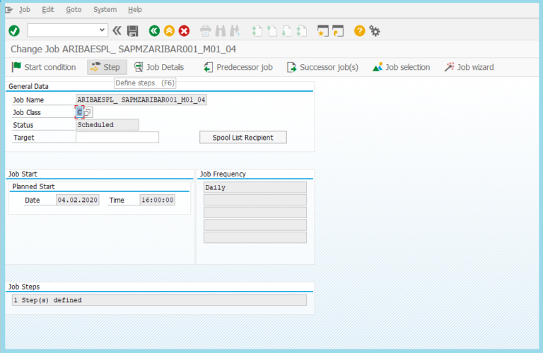Open the Help menu
Viewport: 543px width, 353px height.
click(135, 10)
